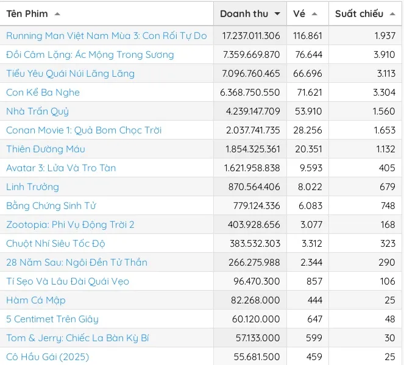Select the Linh Trưởng movie link
Viewport: 404px width, 365px height.
pyautogui.click(x=32, y=187)
